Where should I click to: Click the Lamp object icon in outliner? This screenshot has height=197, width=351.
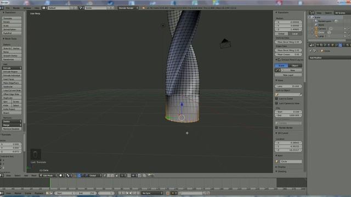tap(316, 36)
